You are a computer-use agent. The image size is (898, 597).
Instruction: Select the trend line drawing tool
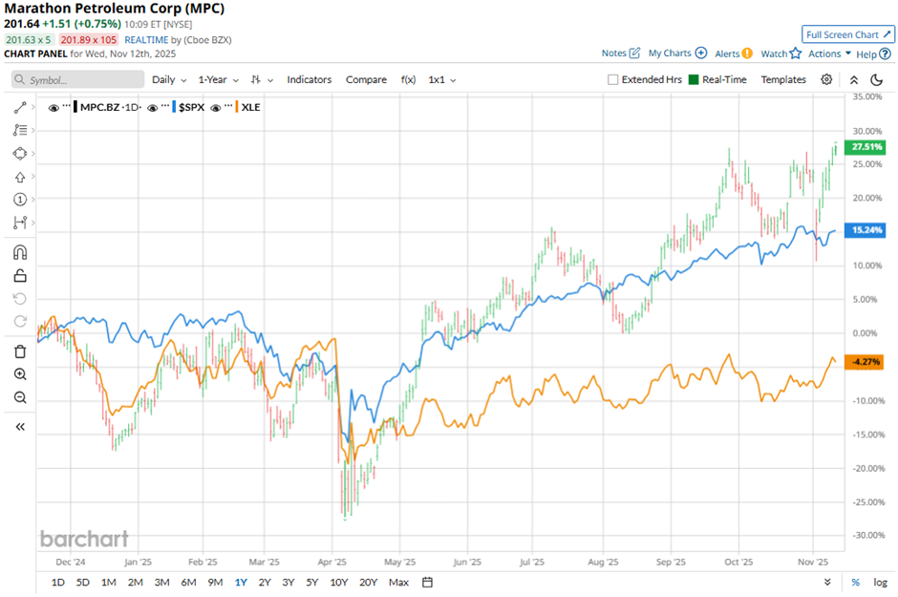click(20, 107)
